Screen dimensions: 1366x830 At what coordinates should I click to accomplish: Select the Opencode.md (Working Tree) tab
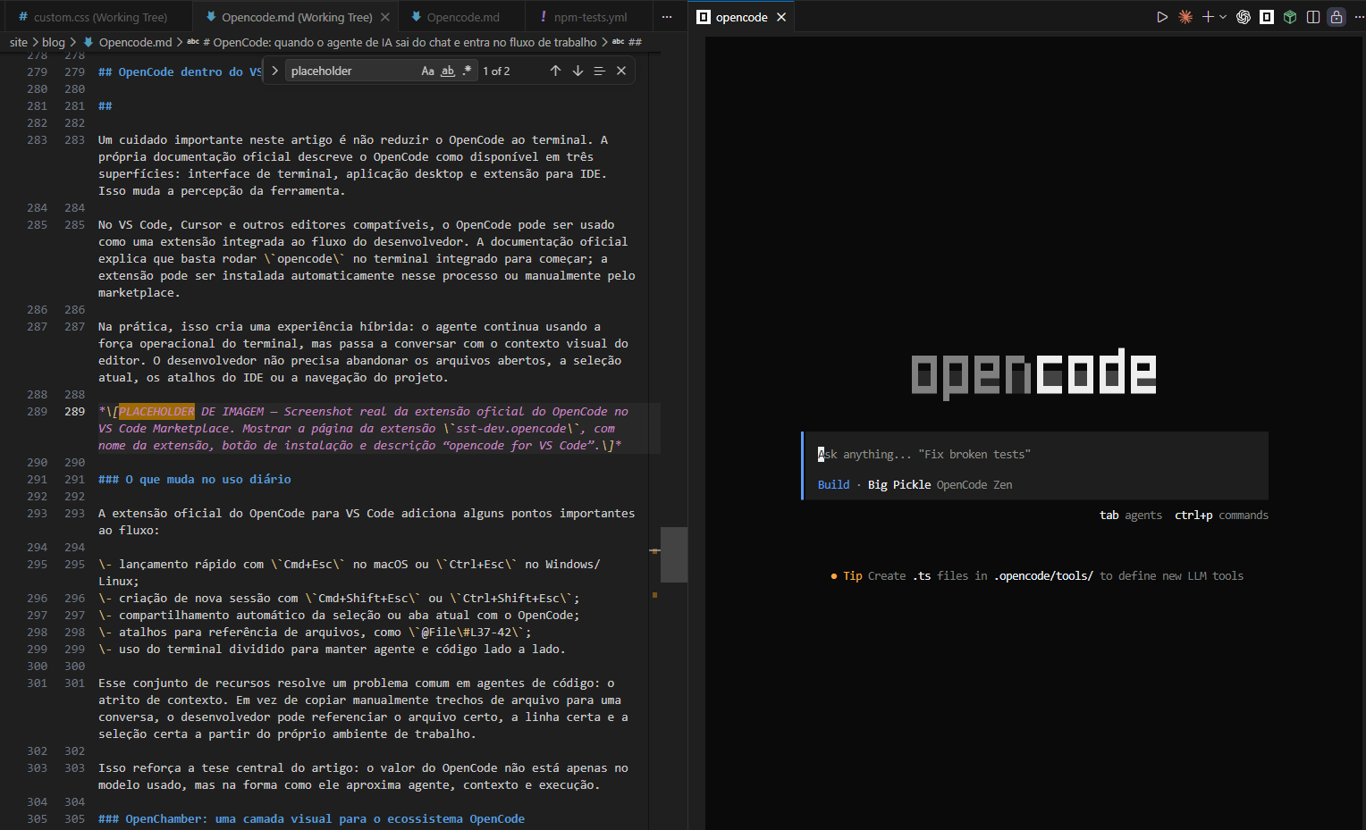coord(297,17)
